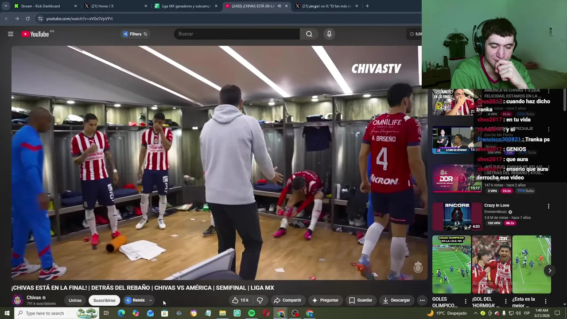Open the Chivas channel name link
This screenshot has width=567, height=319.
coord(34,298)
